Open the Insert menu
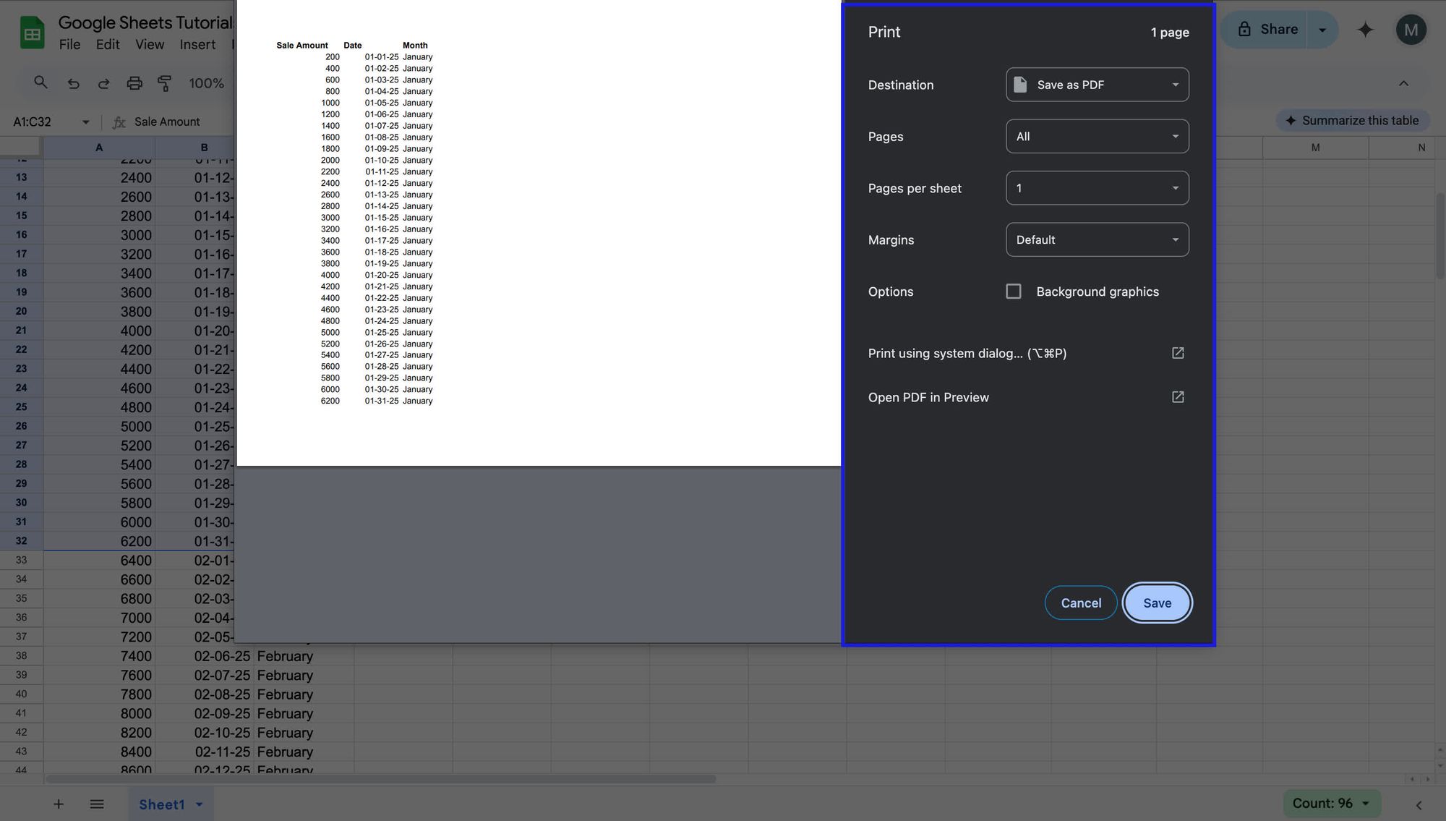Screen dimensions: 1446x821 (197, 44)
